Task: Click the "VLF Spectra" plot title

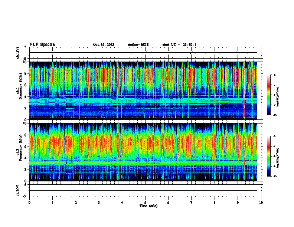Action: point(42,45)
